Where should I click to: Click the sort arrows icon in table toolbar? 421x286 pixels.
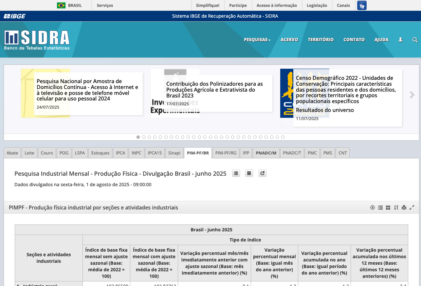[396, 207]
